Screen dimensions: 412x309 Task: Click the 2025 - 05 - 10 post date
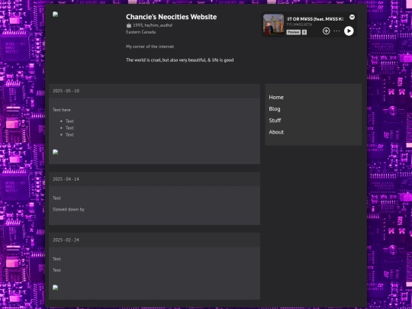point(66,91)
